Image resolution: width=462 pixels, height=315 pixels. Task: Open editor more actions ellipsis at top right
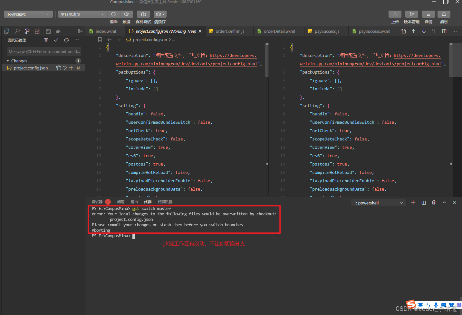pos(455,31)
